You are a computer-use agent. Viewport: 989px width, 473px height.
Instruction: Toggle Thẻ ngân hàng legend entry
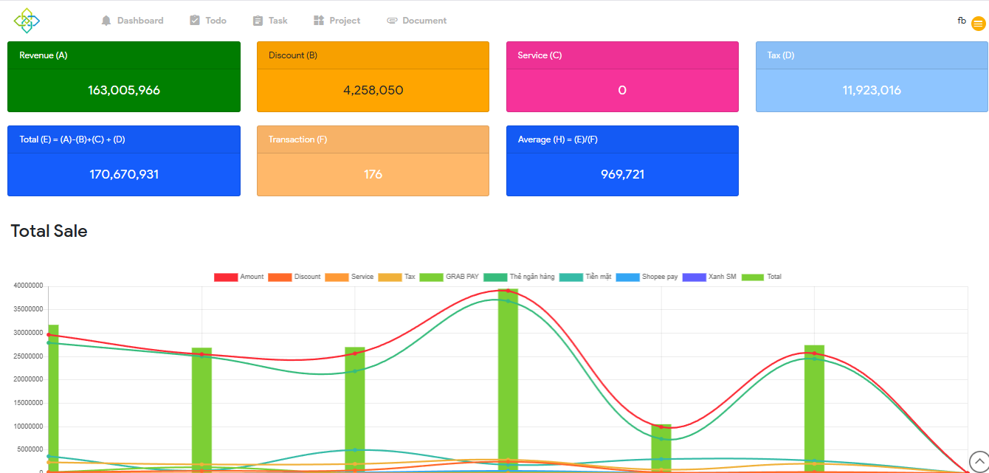520,277
